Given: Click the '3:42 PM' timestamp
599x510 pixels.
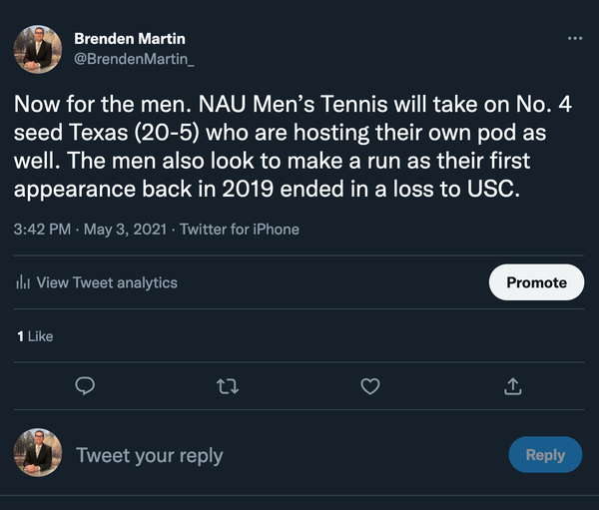Looking at the screenshot, I should click(42, 229).
